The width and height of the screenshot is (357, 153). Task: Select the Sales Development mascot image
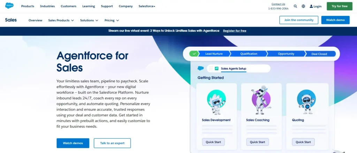(216, 102)
